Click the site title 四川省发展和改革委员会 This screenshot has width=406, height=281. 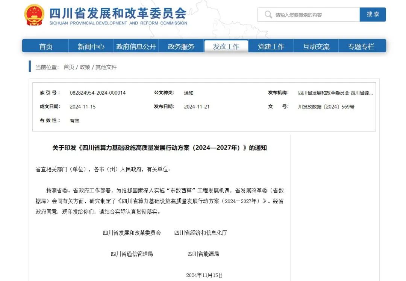(x=118, y=13)
